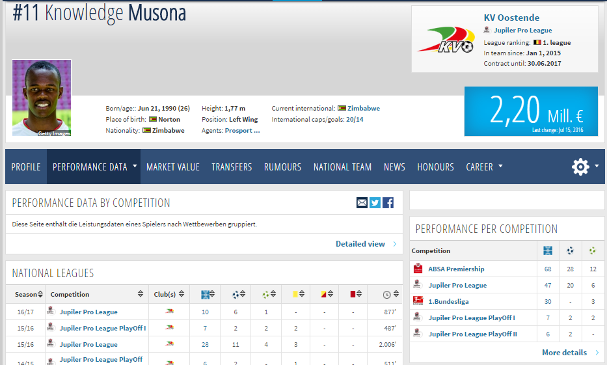Screen dimensions: 607x365
Task: Click Knowledge Musona player photo
Action: (x=42, y=98)
